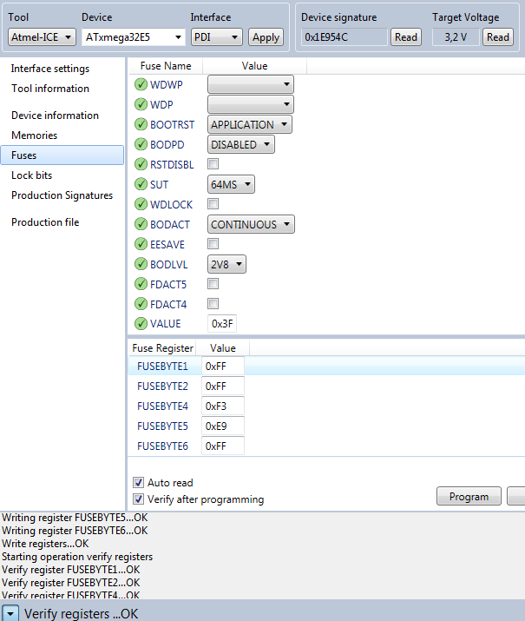Toggle the FDACT5 fuse checkbox
525x621 pixels.
click(x=213, y=283)
